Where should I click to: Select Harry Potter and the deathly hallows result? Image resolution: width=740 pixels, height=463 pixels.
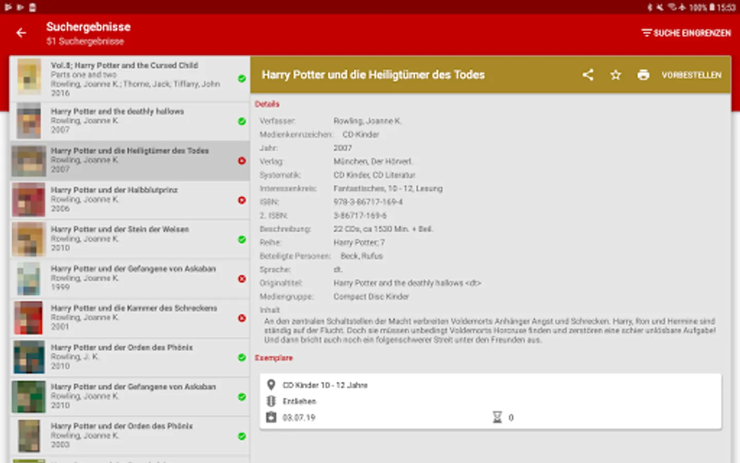(129, 121)
